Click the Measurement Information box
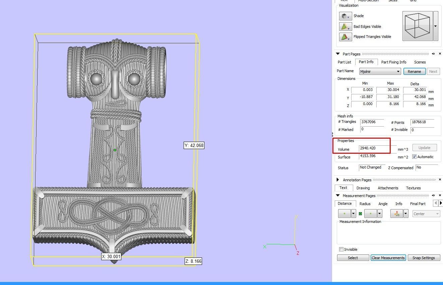Screen dimensions: 443x285 click(389, 233)
